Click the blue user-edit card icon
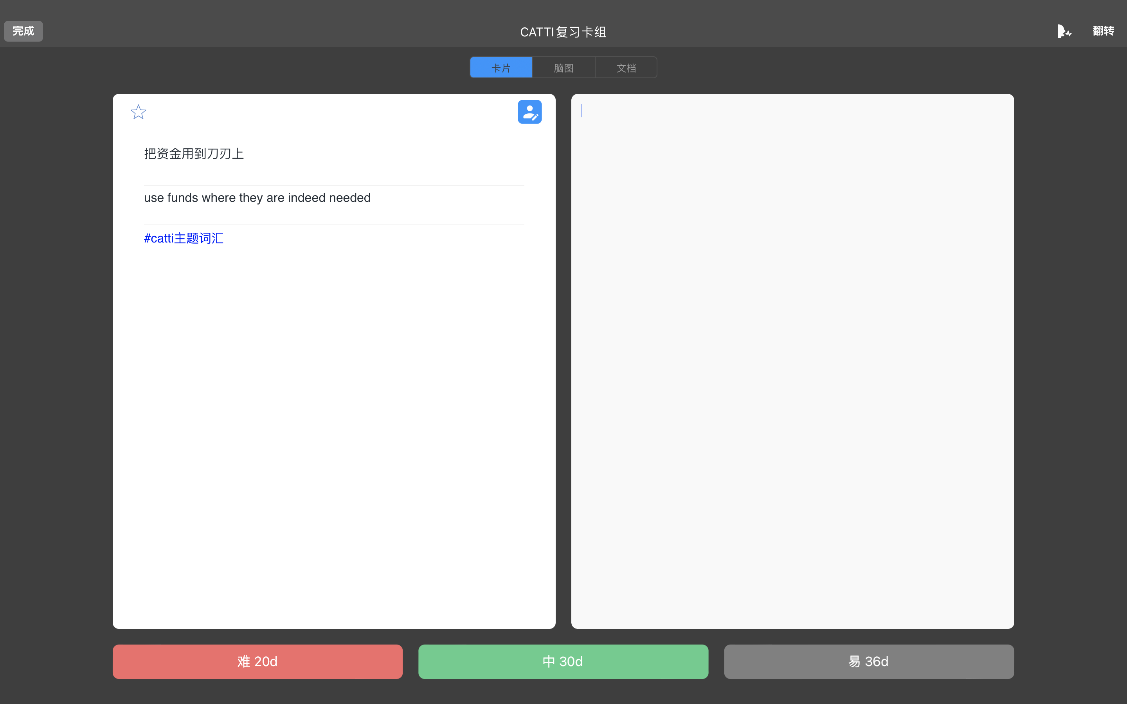 529,112
